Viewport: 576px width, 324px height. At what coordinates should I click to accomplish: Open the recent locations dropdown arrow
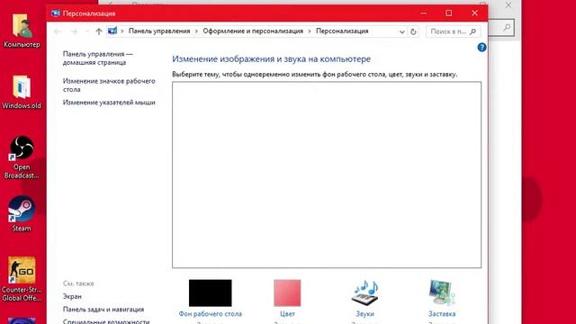coord(87,31)
